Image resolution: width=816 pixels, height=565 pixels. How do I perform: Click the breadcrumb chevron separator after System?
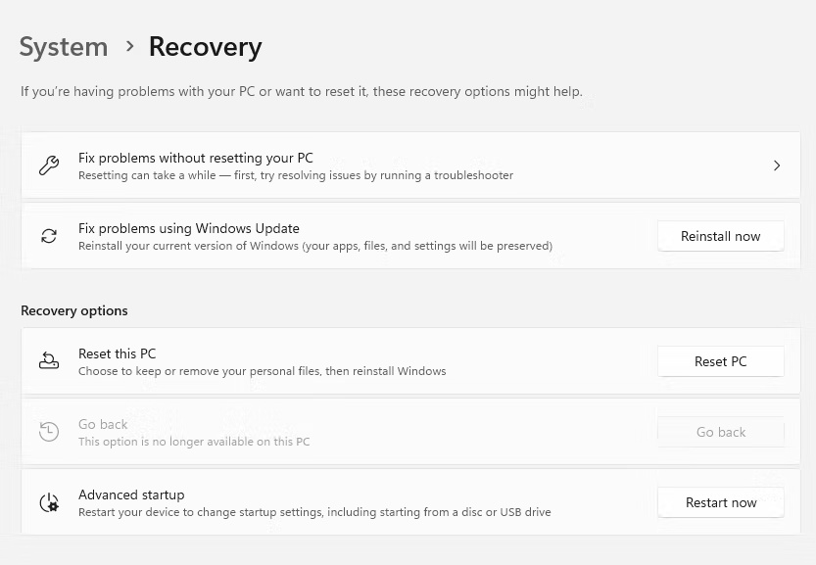pos(129,46)
